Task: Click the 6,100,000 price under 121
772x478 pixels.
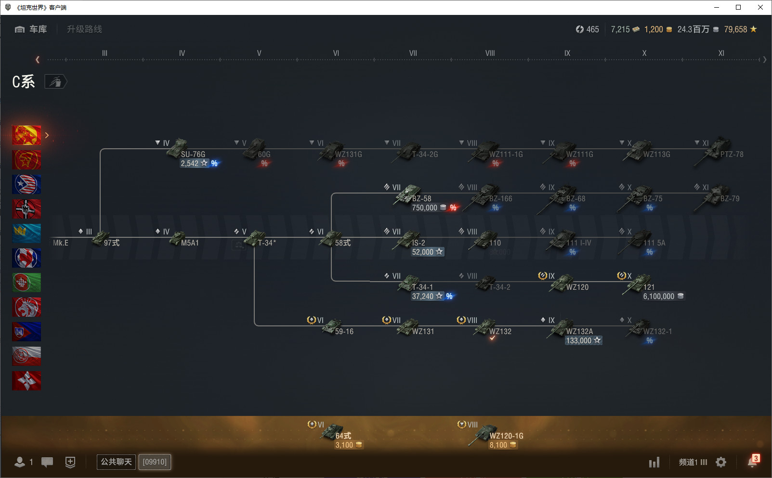Action: coord(663,297)
